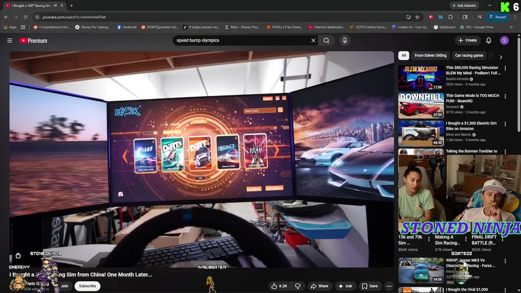Open Comprehensive Gol... bookmark

pyautogui.click(x=52, y=27)
